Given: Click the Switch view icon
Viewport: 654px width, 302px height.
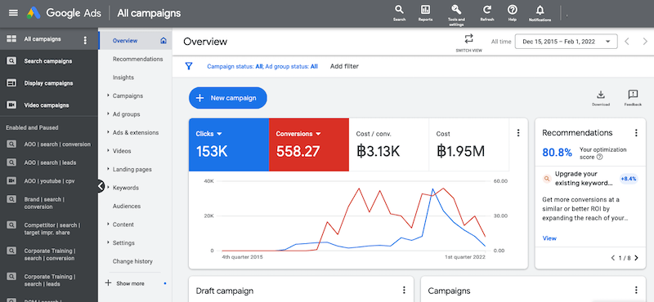Looking at the screenshot, I should (x=468, y=38).
